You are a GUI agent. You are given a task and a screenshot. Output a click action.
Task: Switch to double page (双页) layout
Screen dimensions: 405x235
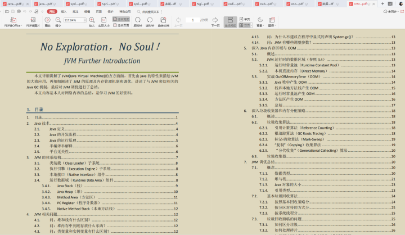click(245, 25)
